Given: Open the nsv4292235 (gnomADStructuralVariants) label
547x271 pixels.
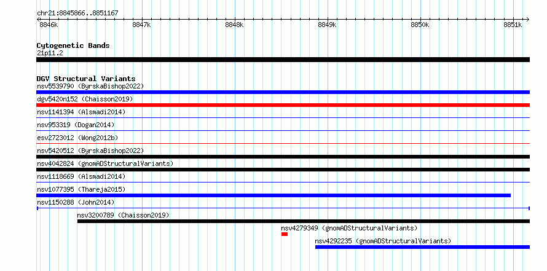Looking at the screenshot, I should (x=383, y=241).
